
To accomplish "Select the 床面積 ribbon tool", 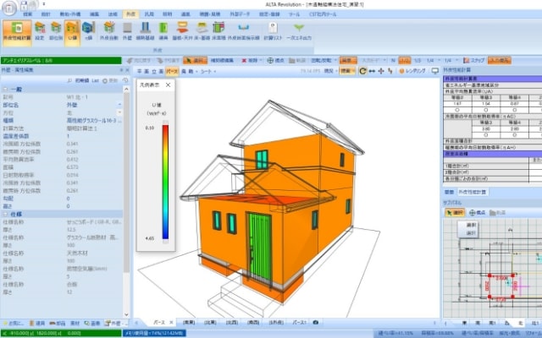I will tap(218, 30).
